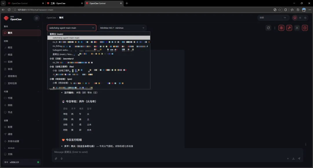The width and height of the screenshot is (313, 168).
Task: Click the 小策（项目经理）(pm) group header
Action: 61,79
